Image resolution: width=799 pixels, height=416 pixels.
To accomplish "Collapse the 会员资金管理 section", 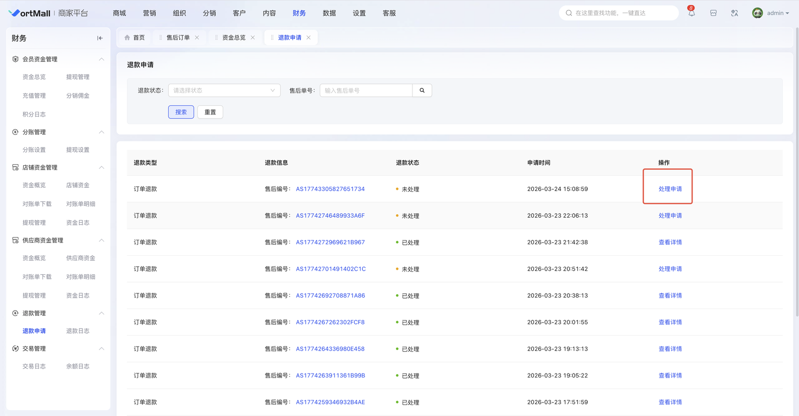I will pyautogui.click(x=101, y=59).
